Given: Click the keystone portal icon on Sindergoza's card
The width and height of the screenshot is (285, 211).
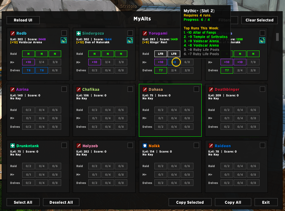Looking at the screenshot, I should click(130, 40).
